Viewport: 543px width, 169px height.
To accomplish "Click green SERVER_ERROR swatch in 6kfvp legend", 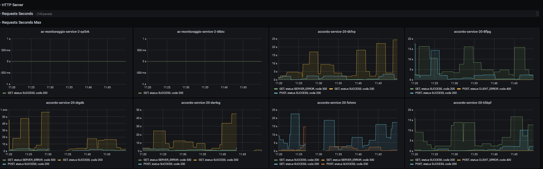I will point(276,89).
